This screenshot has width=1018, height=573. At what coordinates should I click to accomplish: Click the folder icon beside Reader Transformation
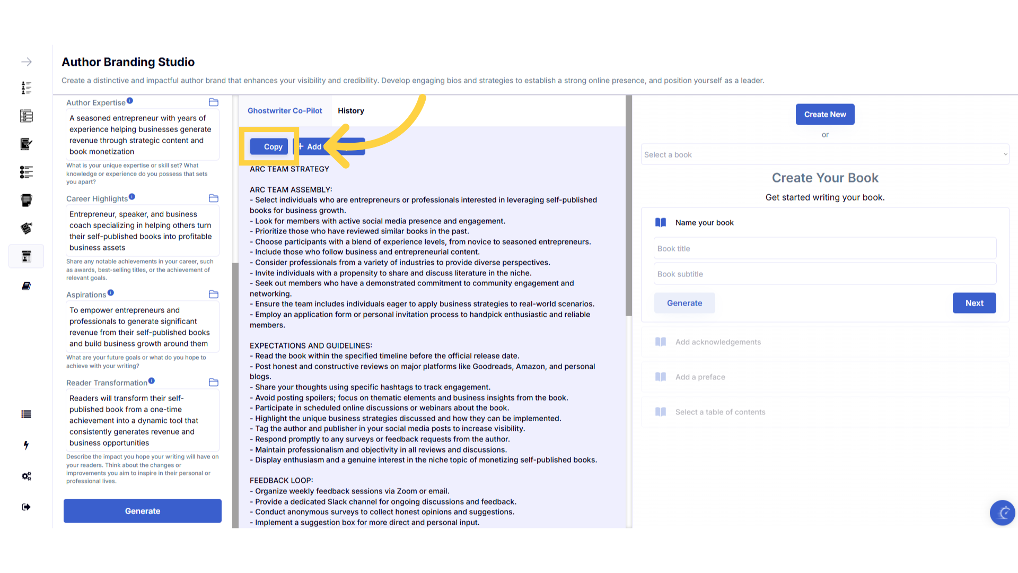coord(214,382)
